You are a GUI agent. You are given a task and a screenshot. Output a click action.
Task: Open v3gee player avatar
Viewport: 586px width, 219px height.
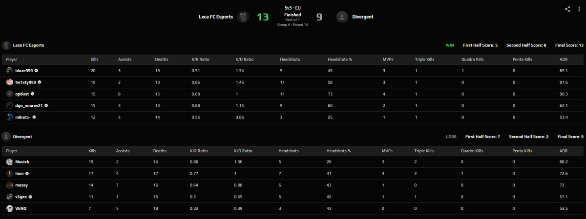click(x=10, y=197)
